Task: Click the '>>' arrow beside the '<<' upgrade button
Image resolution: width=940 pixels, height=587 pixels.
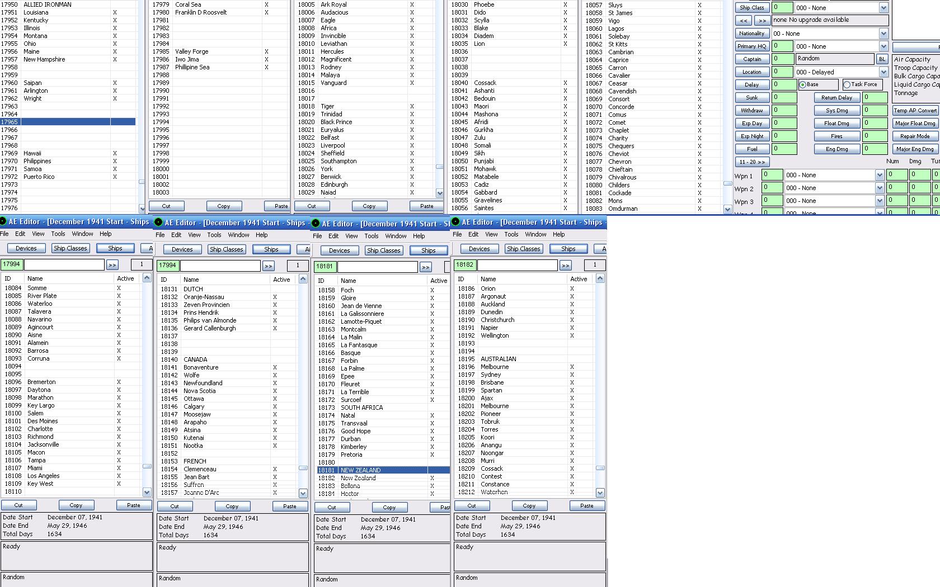Action: [x=762, y=20]
